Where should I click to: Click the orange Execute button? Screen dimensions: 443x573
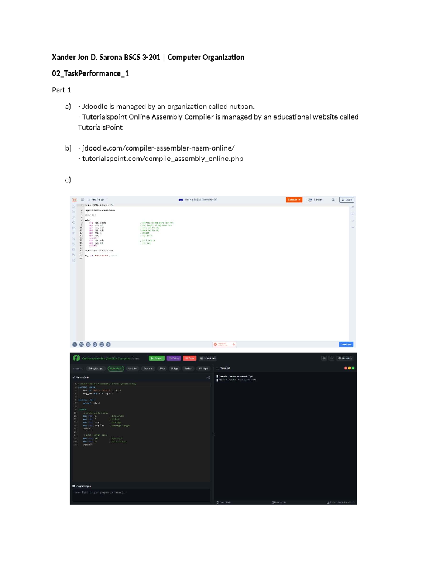pyautogui.click(x=294, y=200)
